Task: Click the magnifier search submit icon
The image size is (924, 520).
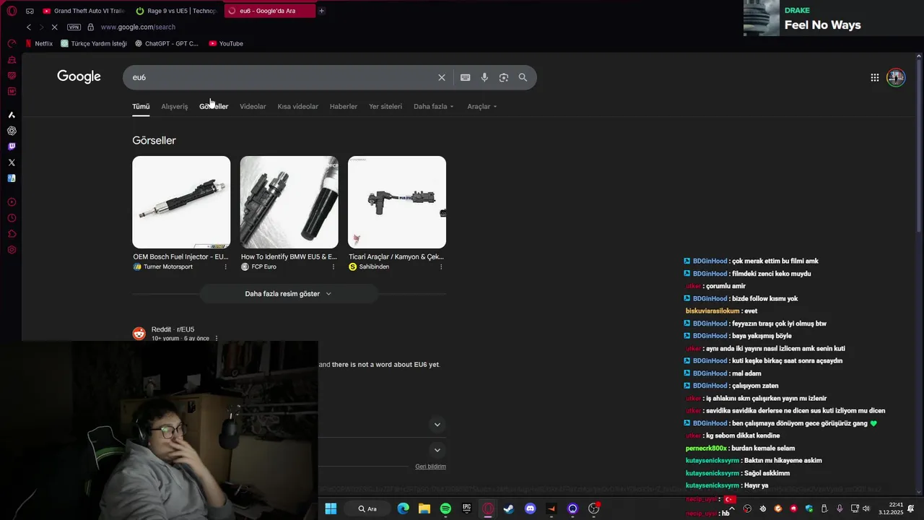Action: coord(523,77)
